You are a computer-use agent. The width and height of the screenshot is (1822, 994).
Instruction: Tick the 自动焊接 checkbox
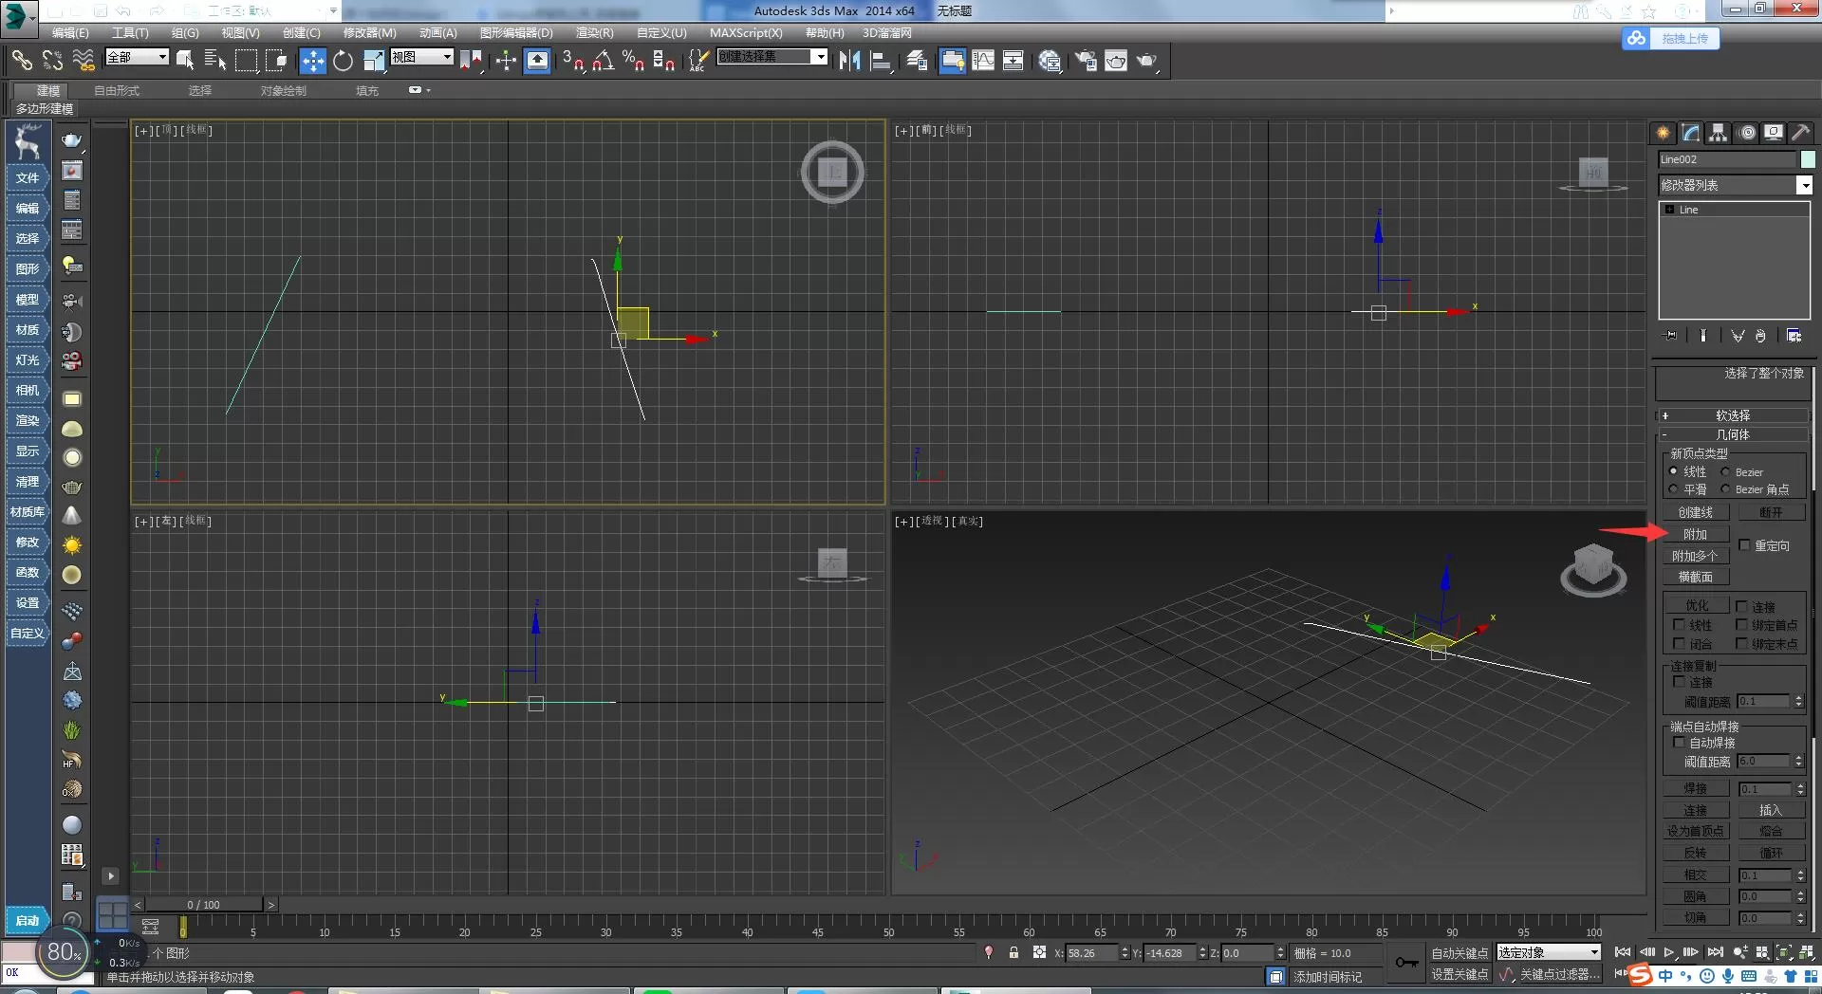pyautogui.click(x=1679, y=743)
